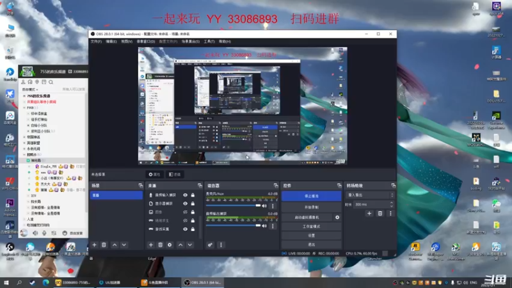Hide the 显示器捕获 source

tap(185, 204)
